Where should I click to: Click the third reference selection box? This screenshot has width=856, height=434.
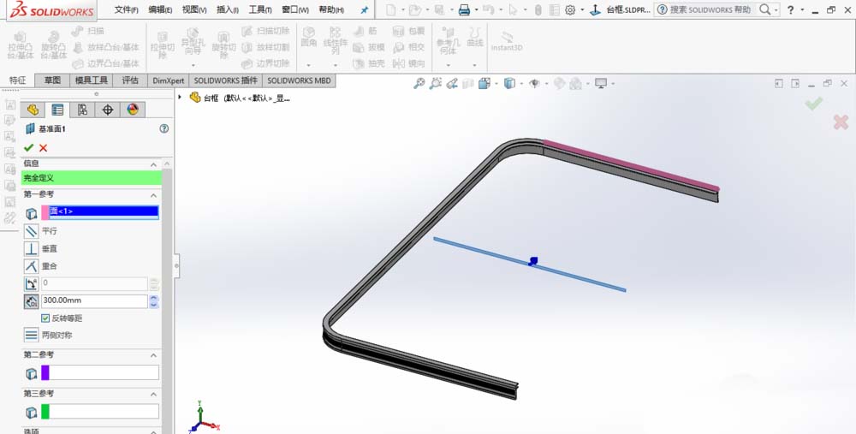click(104, 412)
